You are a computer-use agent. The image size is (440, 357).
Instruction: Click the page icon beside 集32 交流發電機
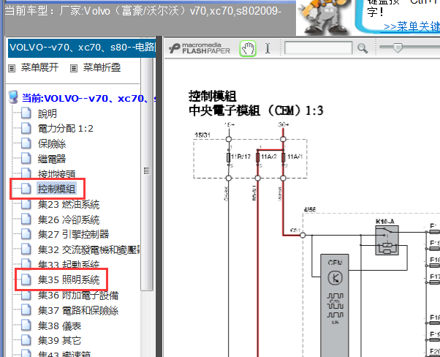(x=26, y=249)
